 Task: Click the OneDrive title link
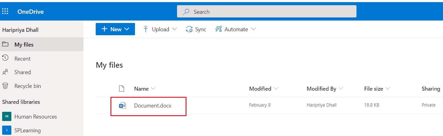[30, 12]
